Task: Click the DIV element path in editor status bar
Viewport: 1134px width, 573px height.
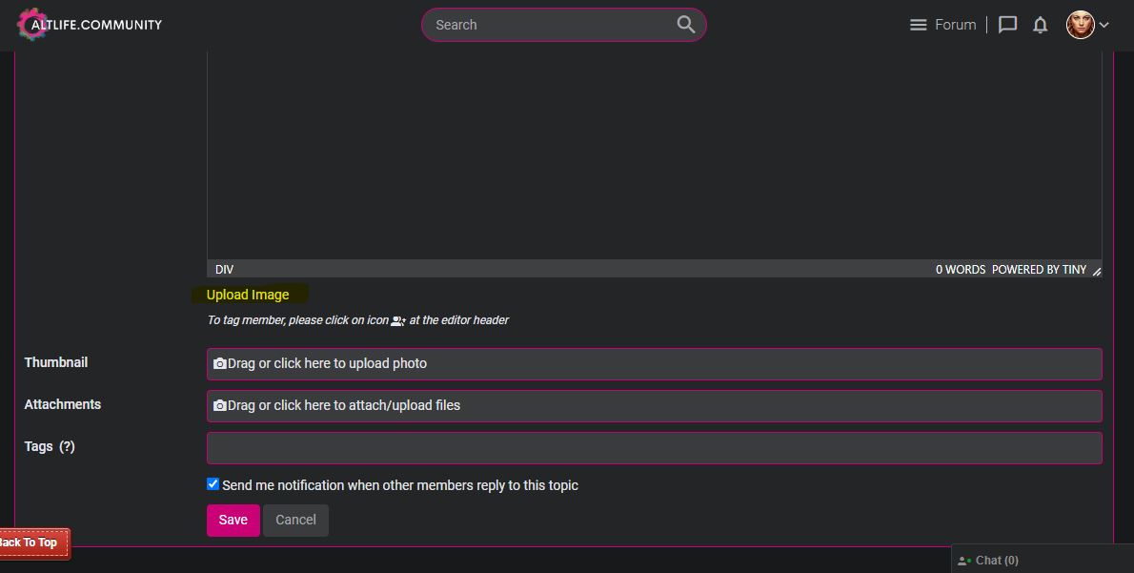Action: point(225,270)
